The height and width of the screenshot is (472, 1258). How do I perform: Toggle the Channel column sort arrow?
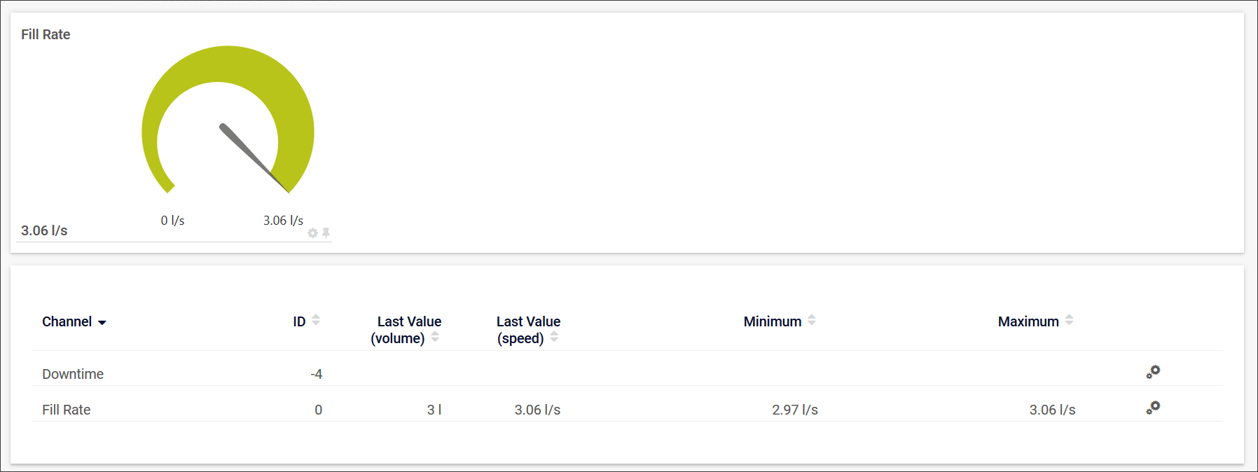(102, 322)
